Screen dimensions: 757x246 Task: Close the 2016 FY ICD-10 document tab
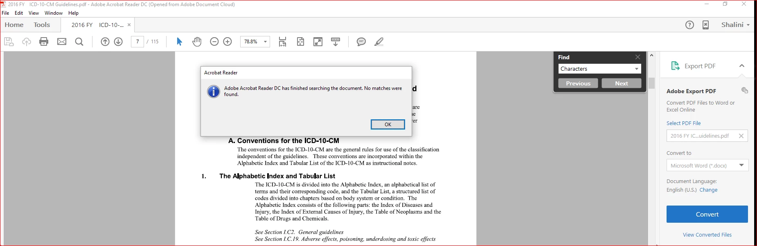129,25
